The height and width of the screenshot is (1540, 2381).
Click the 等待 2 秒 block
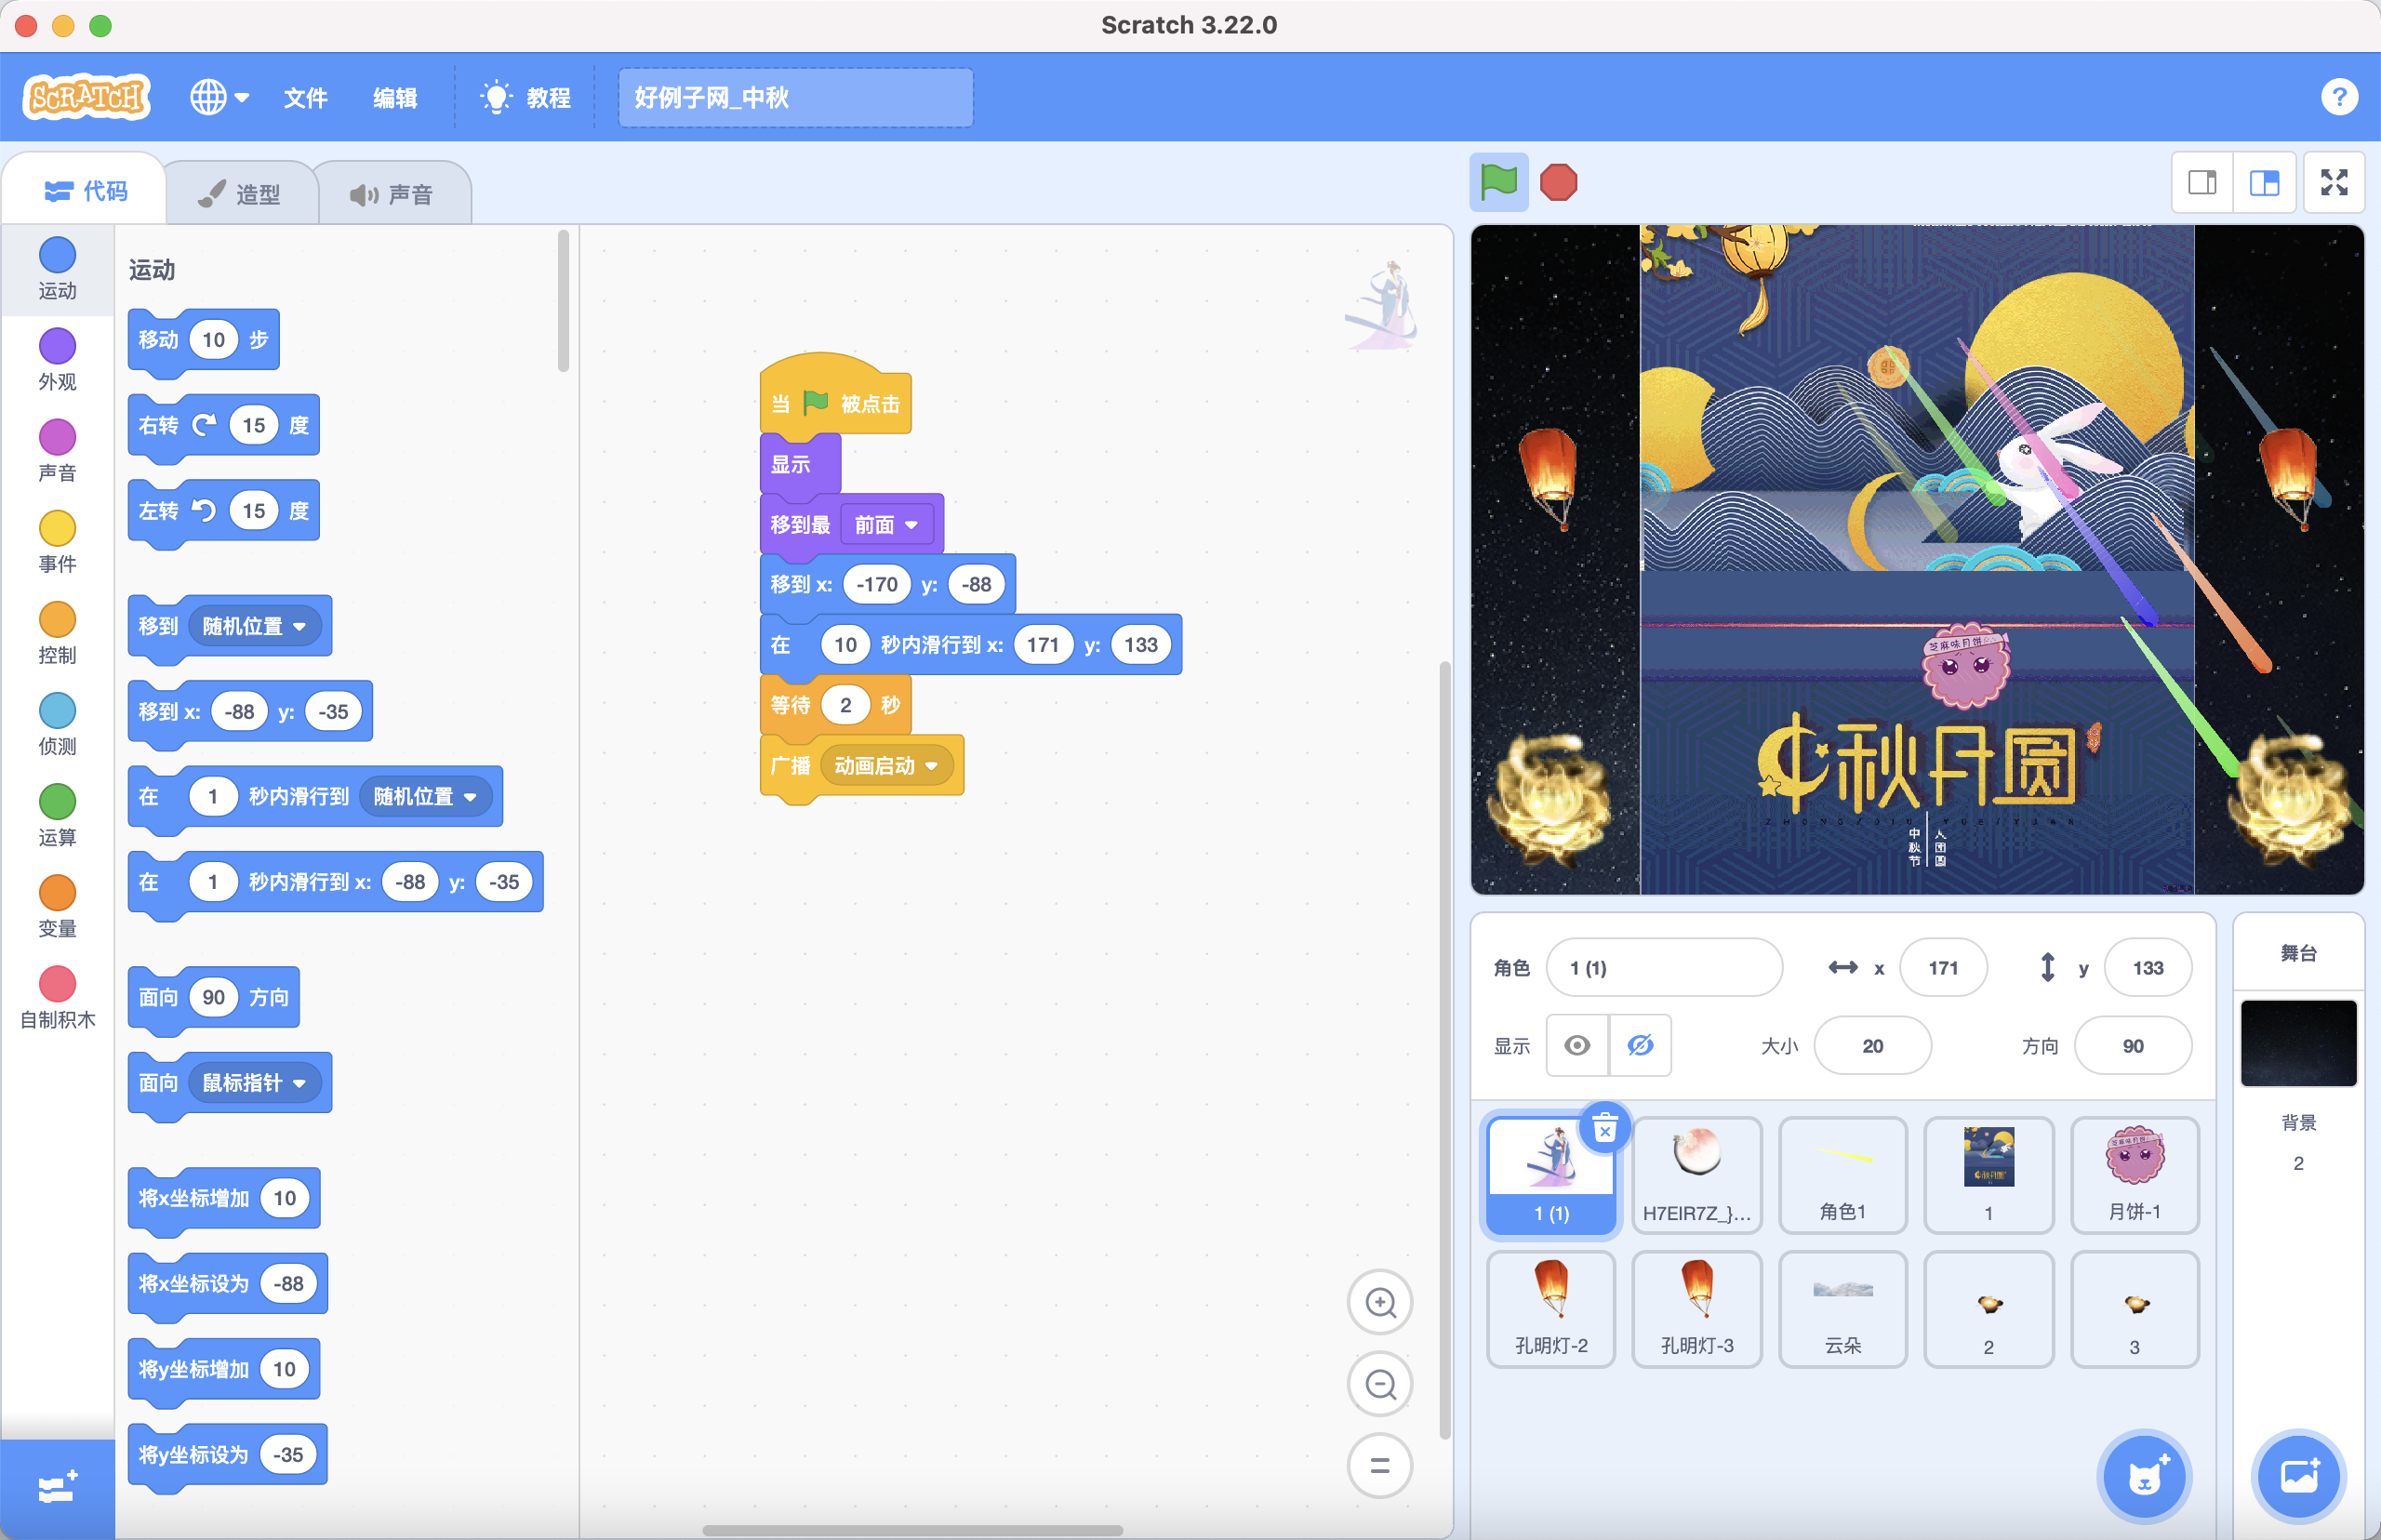pos(836,705)
